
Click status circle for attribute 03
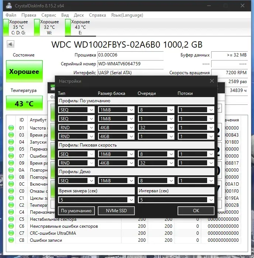coord(11,135)
